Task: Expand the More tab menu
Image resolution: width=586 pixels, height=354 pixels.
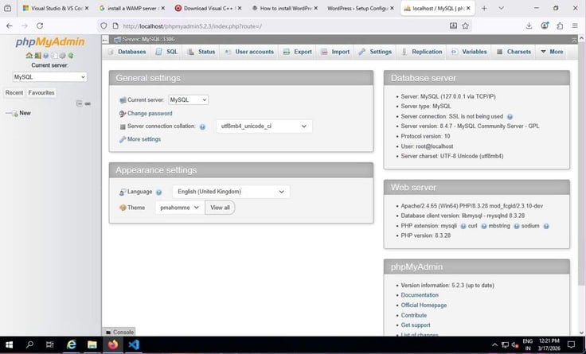Action: (552, 52)
